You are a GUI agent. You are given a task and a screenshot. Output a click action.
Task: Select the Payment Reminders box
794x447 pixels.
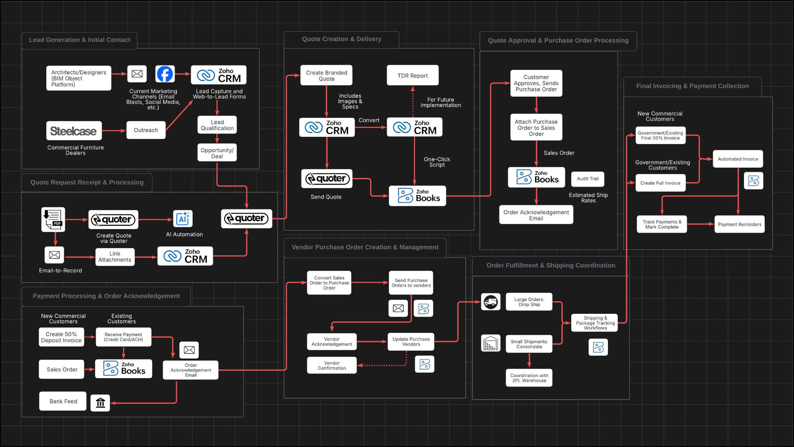(x=739, y=224)
